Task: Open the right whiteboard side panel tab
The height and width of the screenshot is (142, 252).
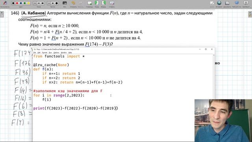Action: [250, 14]
